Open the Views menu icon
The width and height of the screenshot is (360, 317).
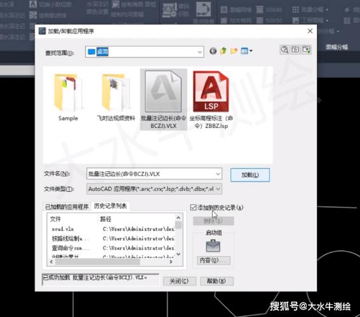pyautogui.click(x=244, y=51)
